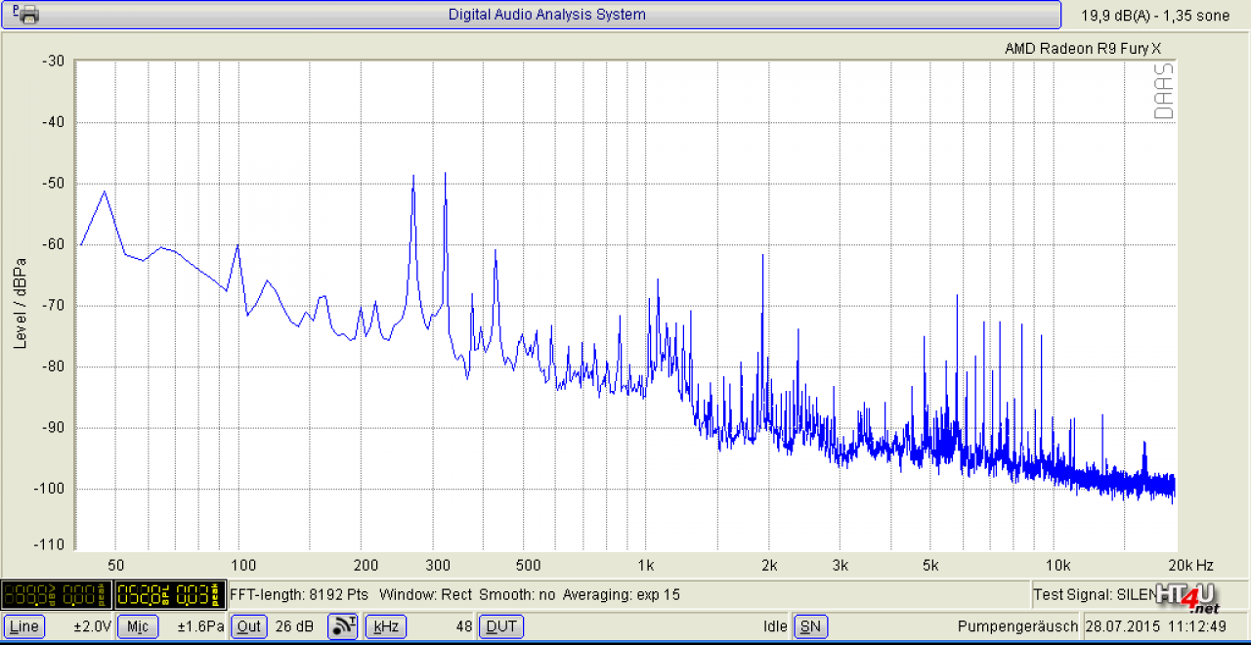Click the dBV peak level meter display
1251x645 pixels.
tap(57, 594)
